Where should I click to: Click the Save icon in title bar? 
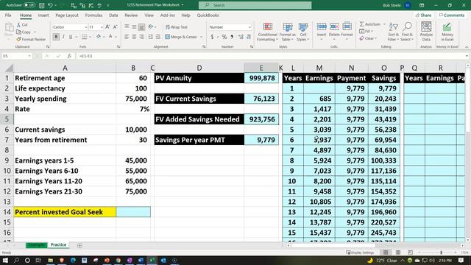42,5
